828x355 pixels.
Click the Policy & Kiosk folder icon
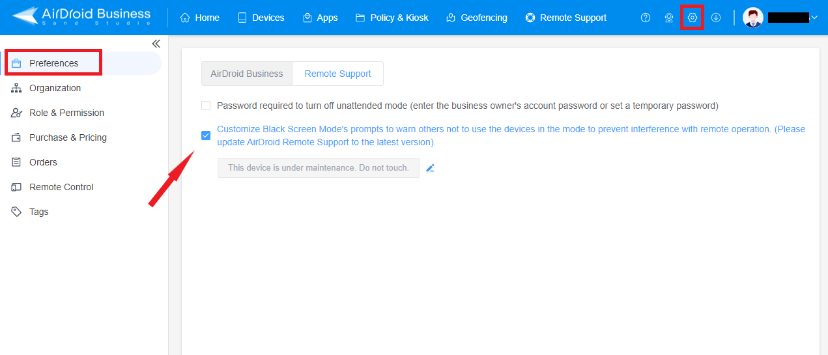[360, 18]
